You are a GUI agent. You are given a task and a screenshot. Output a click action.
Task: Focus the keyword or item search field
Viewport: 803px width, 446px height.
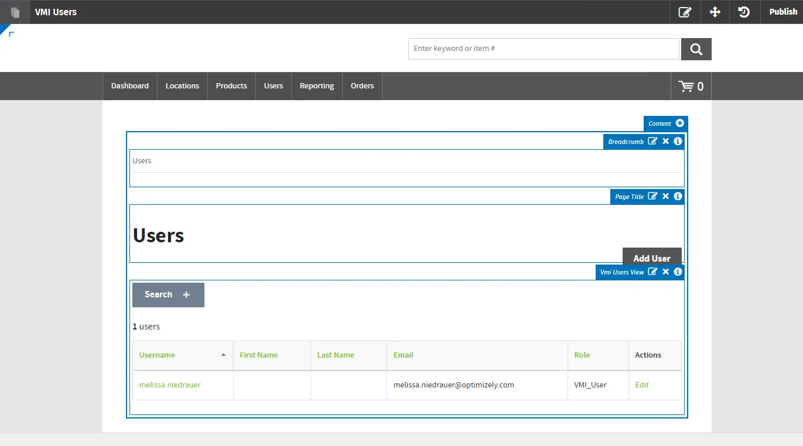[x=544, y=49]
